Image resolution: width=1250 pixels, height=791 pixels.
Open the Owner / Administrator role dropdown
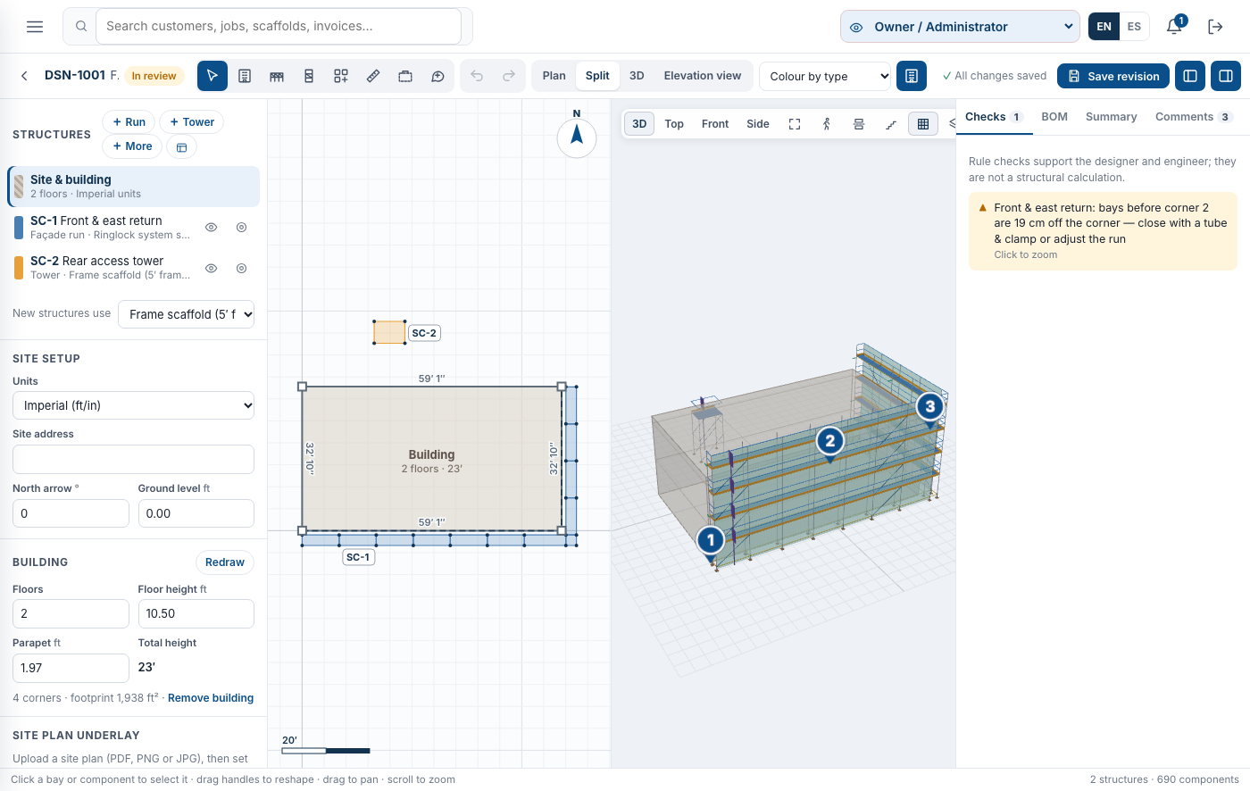tap(960, 27)
